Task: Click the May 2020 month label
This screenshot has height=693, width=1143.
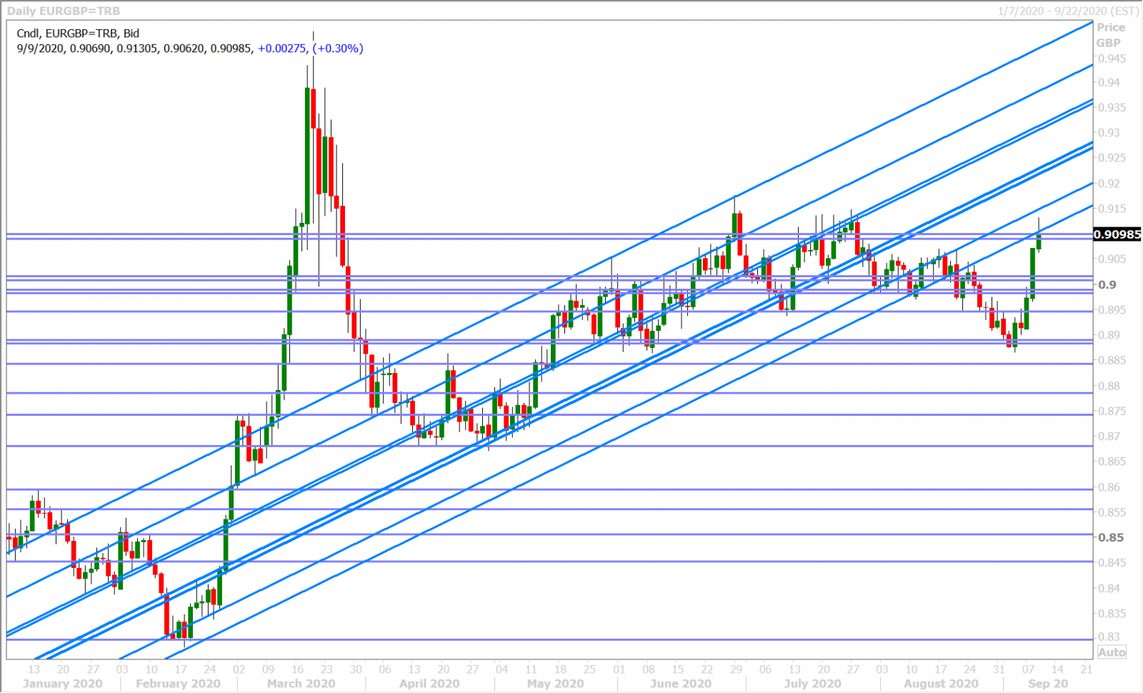Action: 555,684
